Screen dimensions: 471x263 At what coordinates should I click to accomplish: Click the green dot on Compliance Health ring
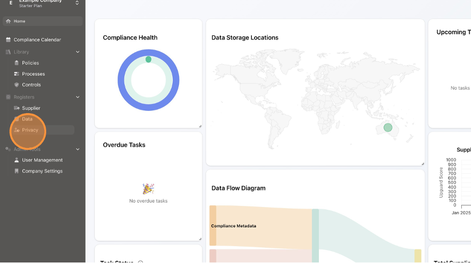[x=148, y=59]
